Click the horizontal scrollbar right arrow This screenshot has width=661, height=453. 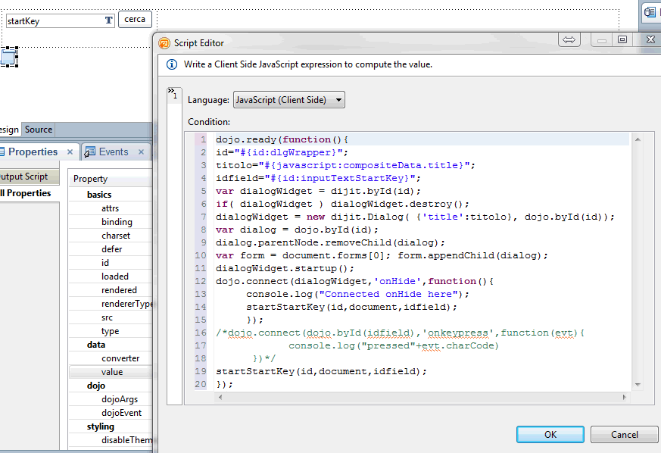[x=625, y=398]
